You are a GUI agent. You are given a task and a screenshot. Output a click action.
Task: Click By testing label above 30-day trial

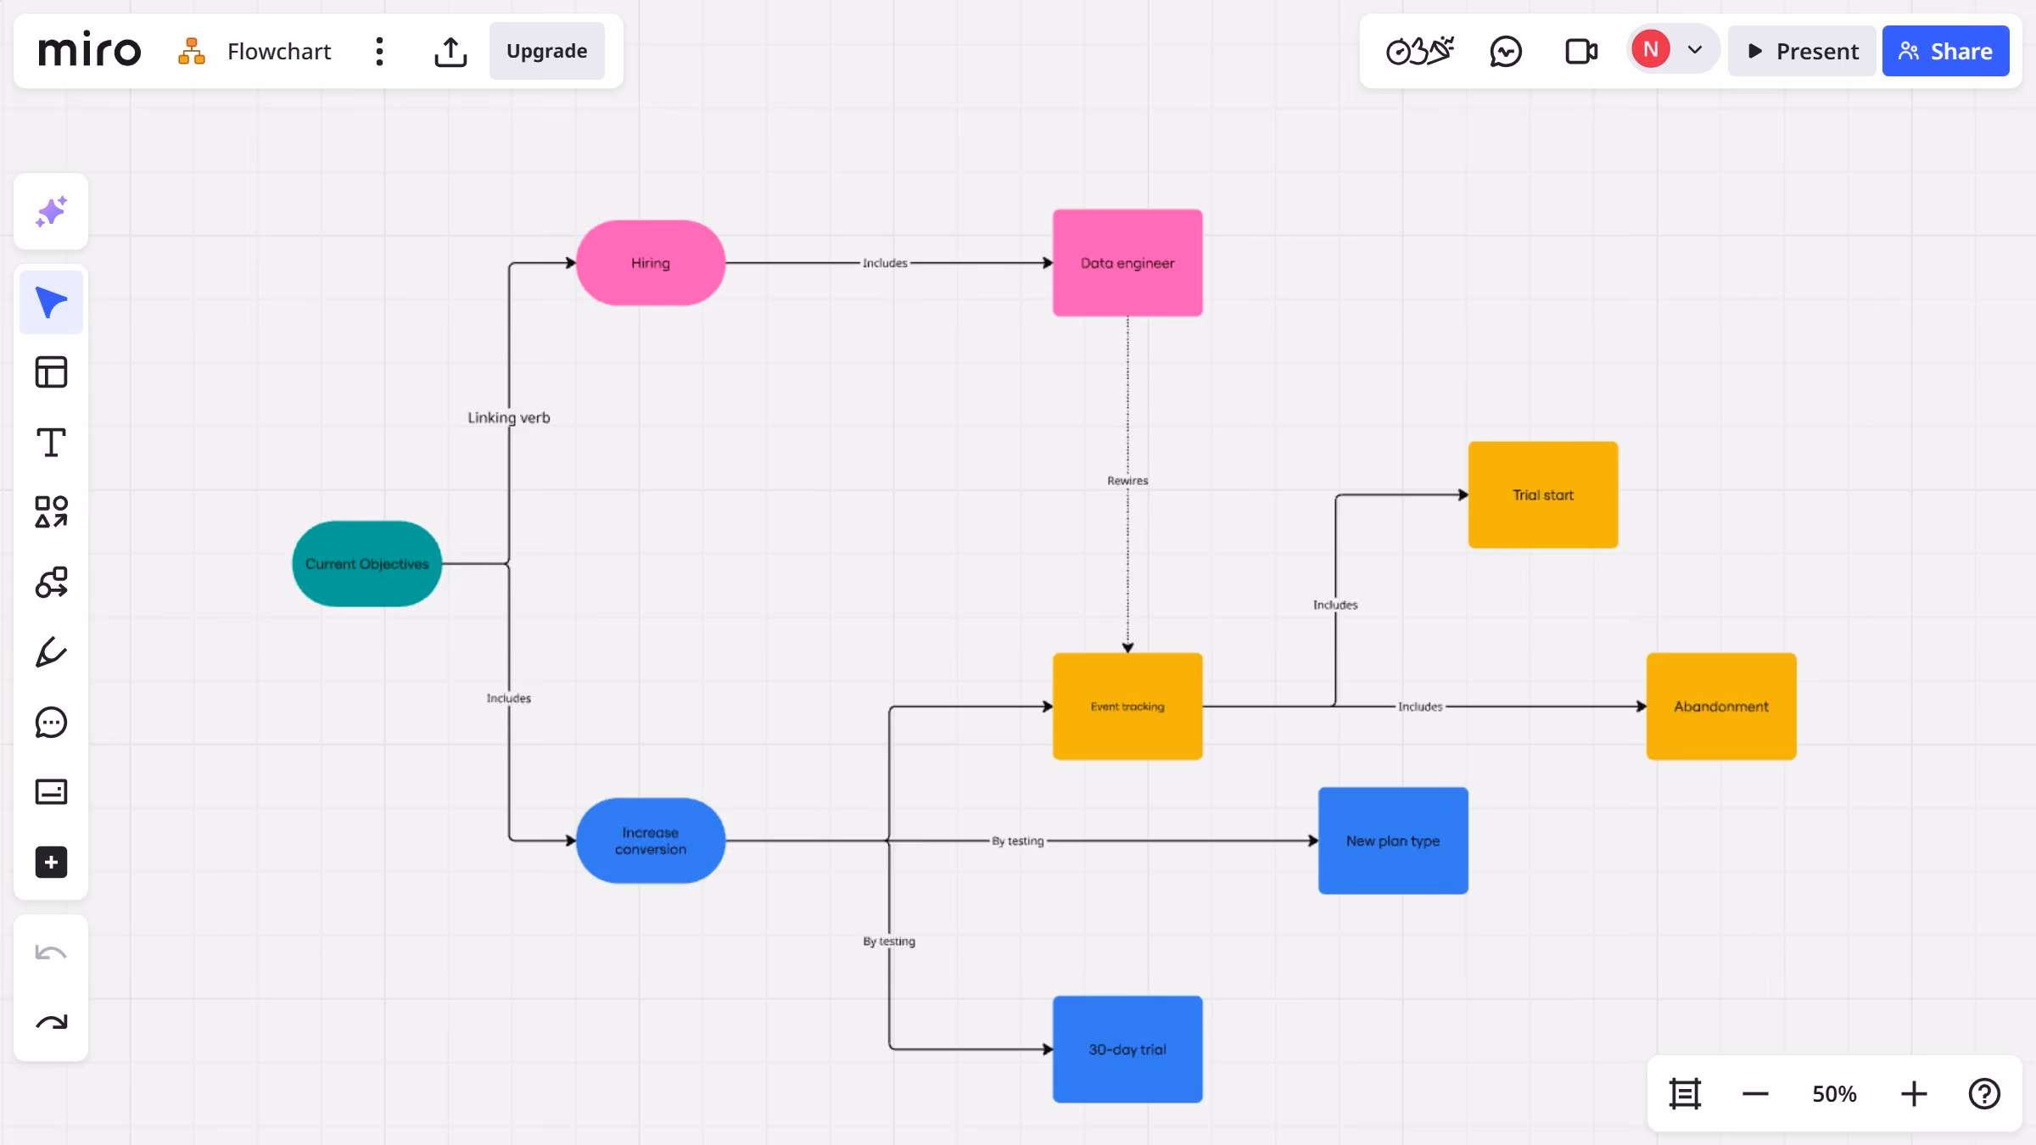889,941
